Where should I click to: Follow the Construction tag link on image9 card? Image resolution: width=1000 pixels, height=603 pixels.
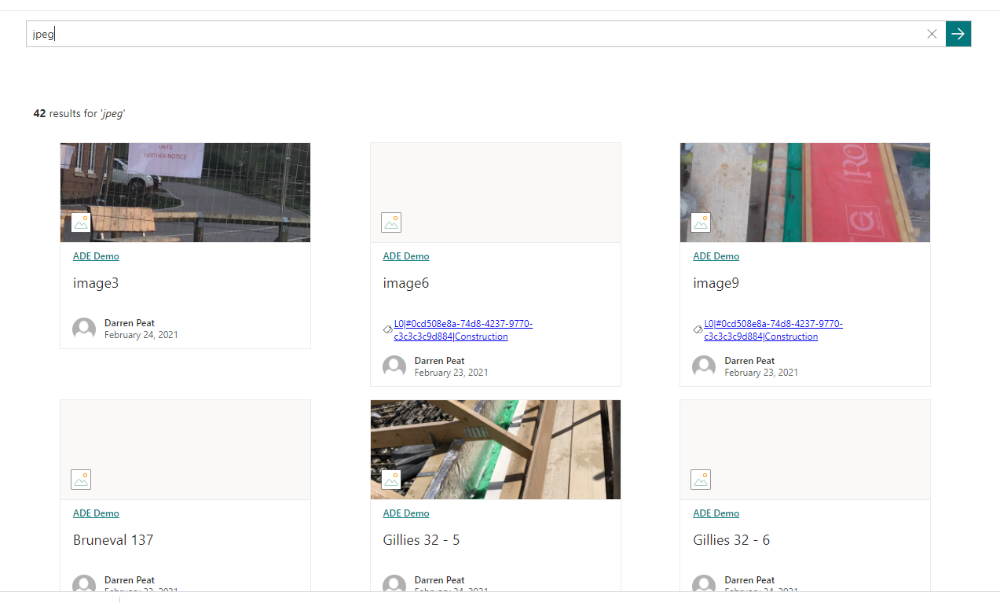773,330
